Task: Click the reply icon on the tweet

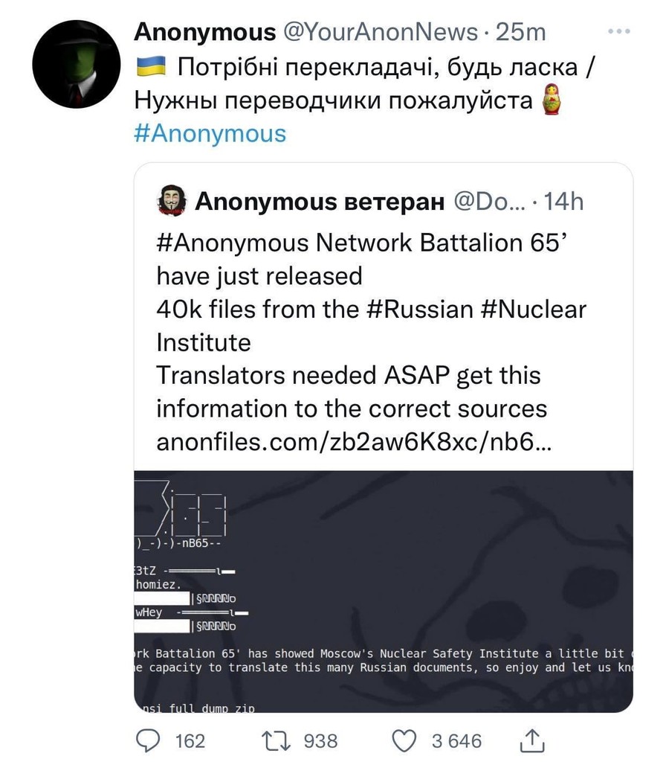Action: [x=148, y=740]
